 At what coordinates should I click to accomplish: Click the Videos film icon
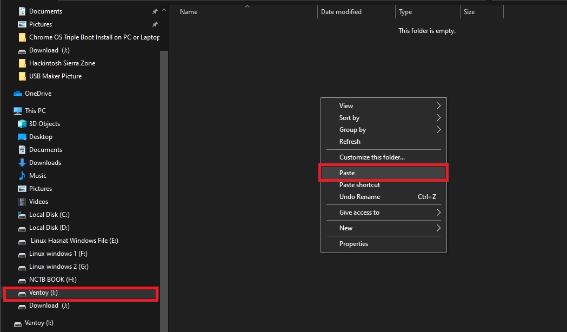point(22,202)
